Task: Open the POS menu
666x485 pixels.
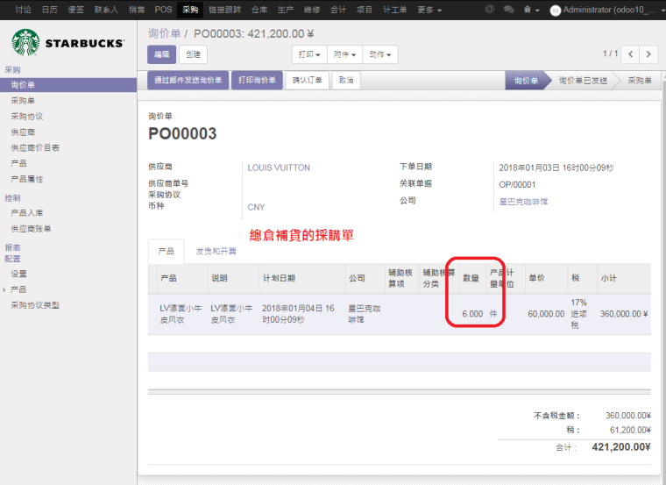Action: pos(163,10)
